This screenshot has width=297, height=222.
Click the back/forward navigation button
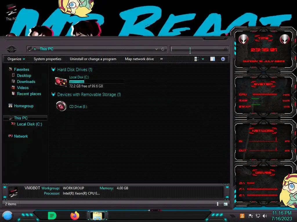(x=12, y=49)
